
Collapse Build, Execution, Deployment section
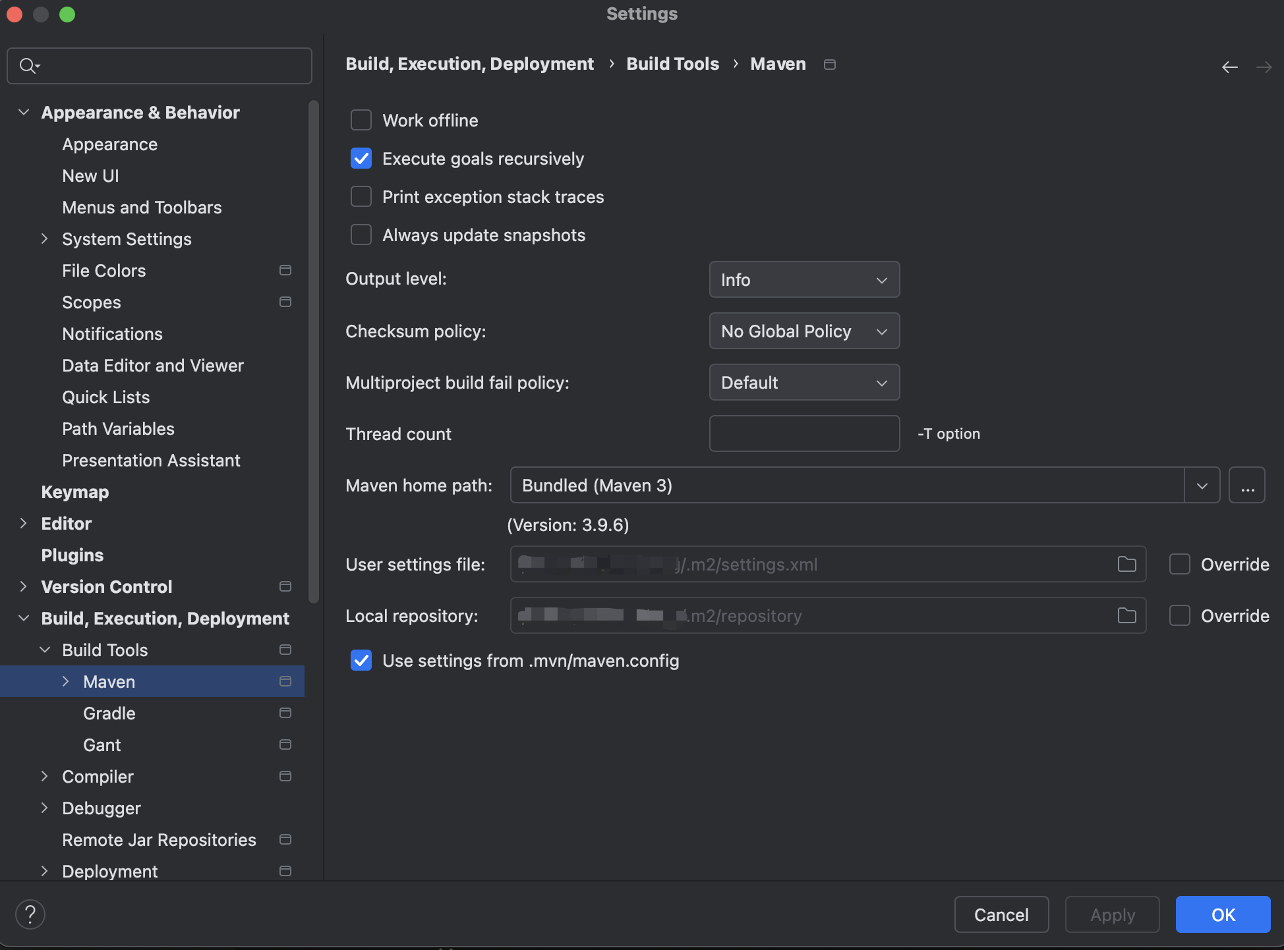click(24, 618)
